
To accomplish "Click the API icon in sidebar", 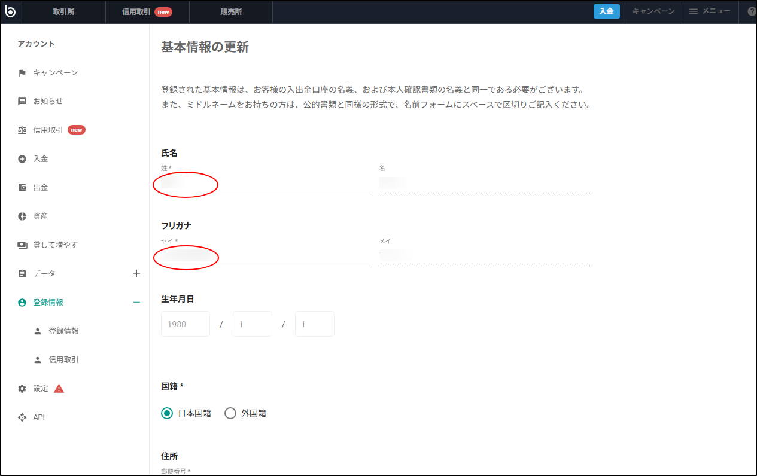I will pos(22,417).
